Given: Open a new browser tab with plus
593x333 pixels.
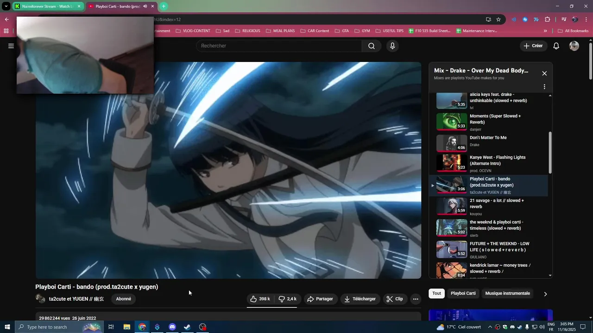Looking at the screenshot, I should pyautogui.click(x=164, y=6).
